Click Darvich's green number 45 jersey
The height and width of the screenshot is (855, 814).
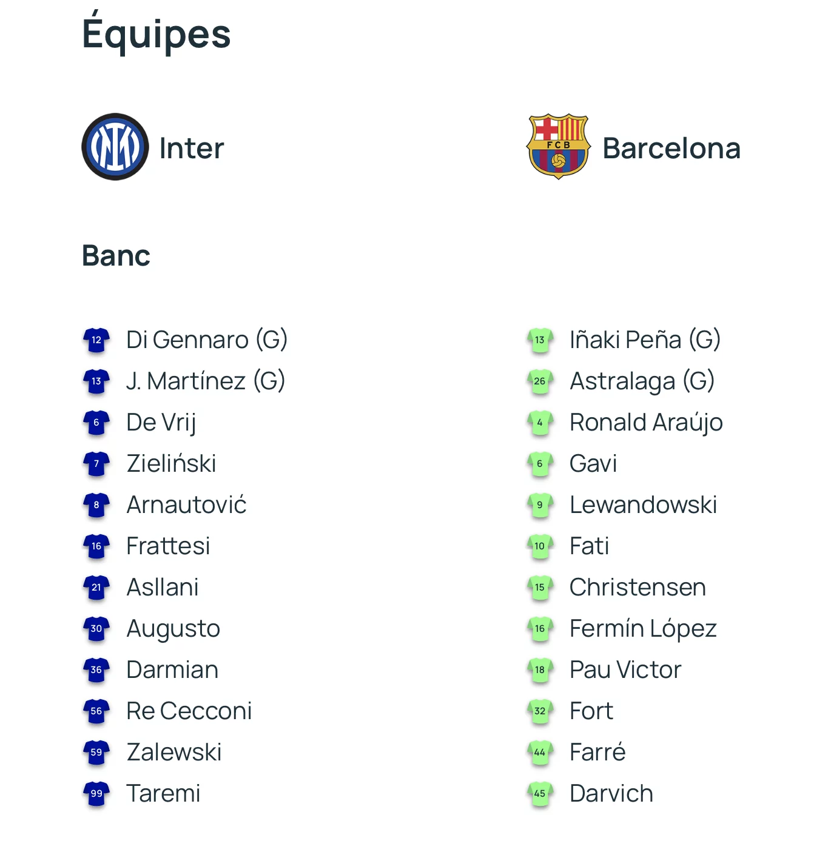click(x=540, y=794)
